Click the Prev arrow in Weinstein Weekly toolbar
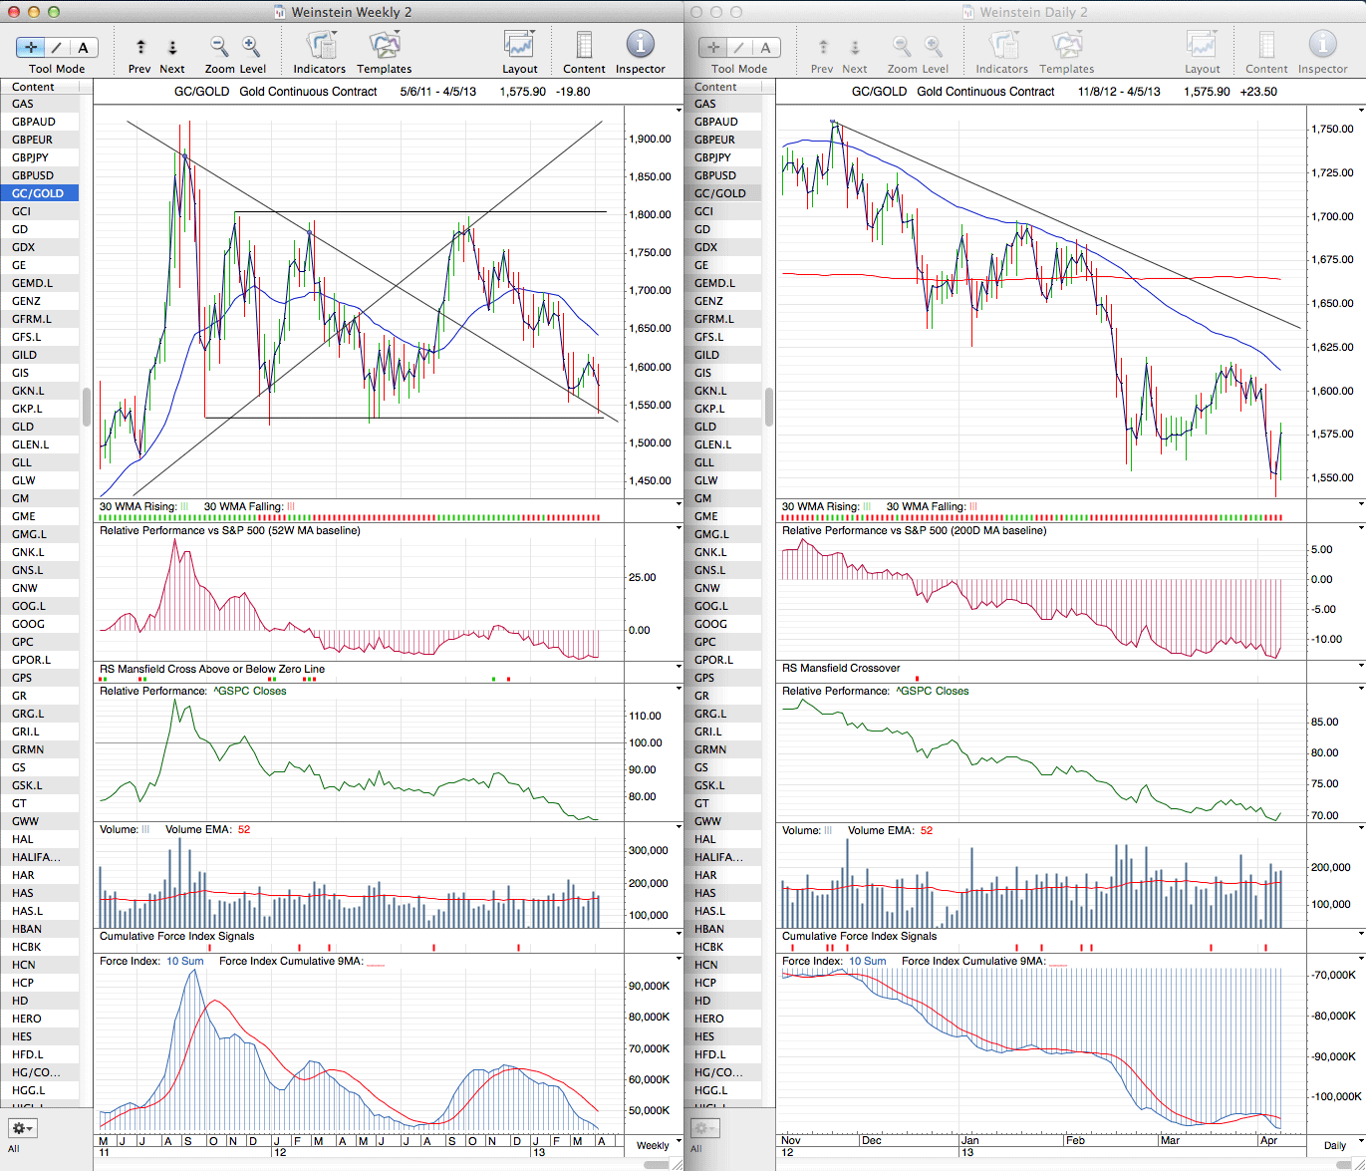 (x=140, y=47)
